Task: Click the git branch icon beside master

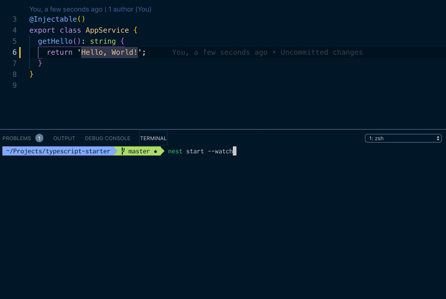Action: 123,151
